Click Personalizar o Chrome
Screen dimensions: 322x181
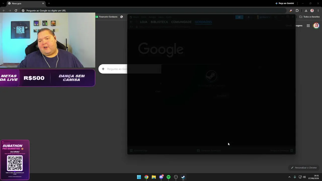(x=304, y=168)
